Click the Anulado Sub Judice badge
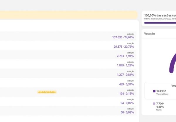This screenshot has width=176, height=122. (x=47, y=92)
